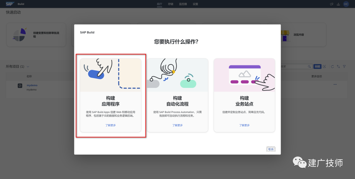Screen dimensions: 355x179
Task: Click the download icon in header
Action: click(x=338, y=4)
